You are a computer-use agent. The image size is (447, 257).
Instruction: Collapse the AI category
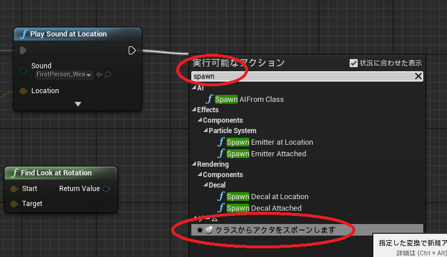click(x=194, y=88)
